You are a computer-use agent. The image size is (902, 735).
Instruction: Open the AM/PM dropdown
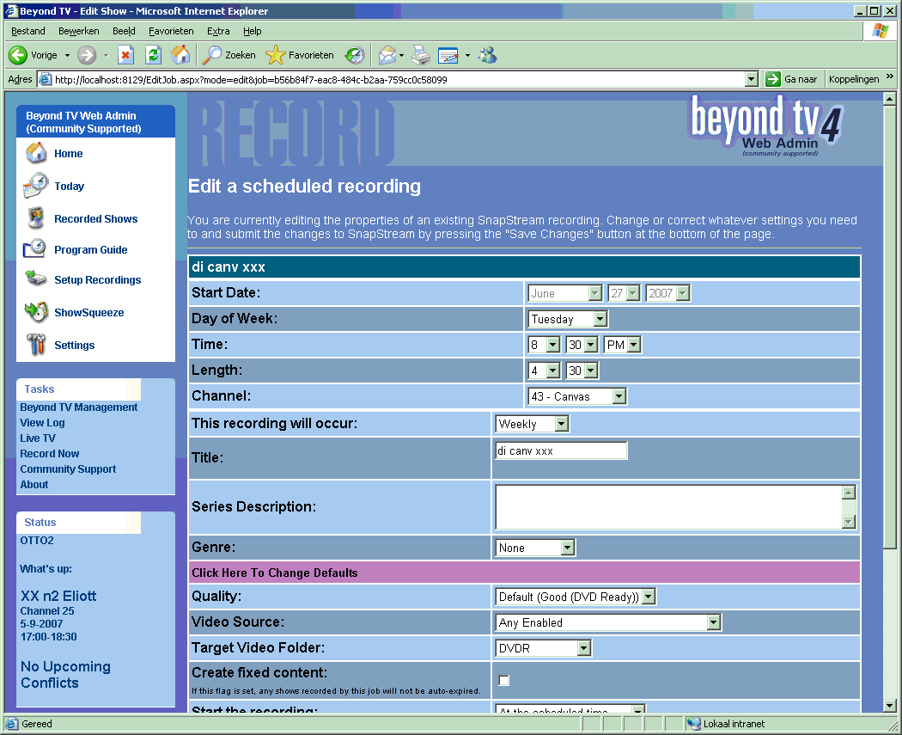(623, 345)
